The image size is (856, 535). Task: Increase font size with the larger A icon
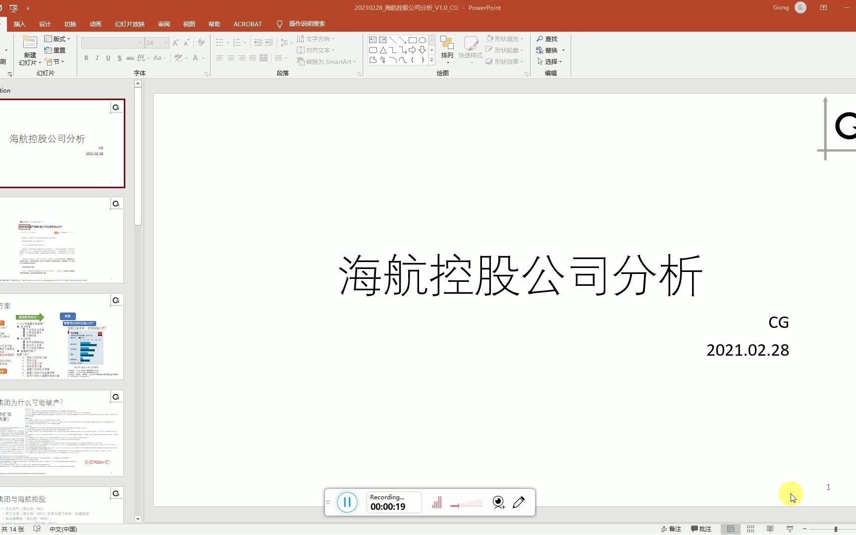175,43
